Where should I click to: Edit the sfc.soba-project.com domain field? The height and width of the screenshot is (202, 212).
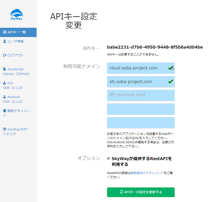(x=141, y=82)
